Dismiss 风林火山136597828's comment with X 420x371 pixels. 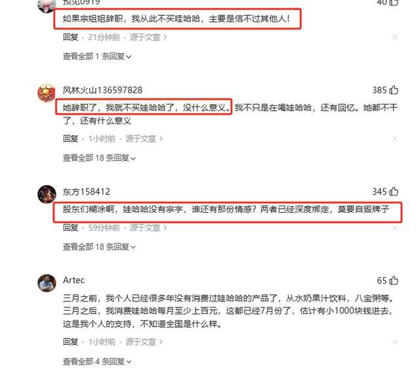tap(394, 139)
